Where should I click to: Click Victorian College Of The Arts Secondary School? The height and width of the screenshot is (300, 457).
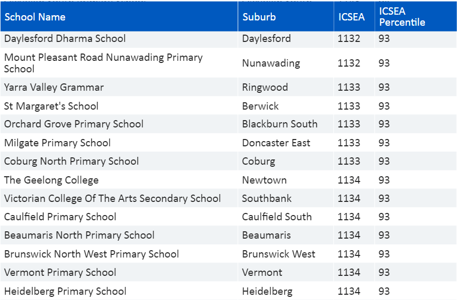112,198
